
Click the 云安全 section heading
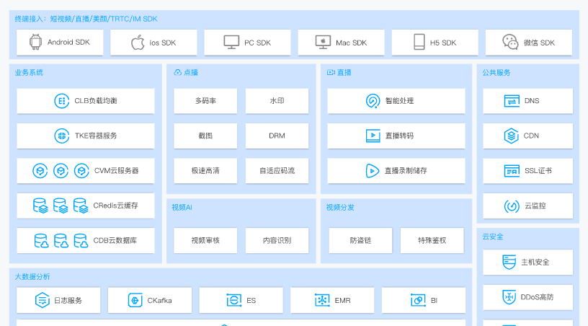click(x=493, y=237)
